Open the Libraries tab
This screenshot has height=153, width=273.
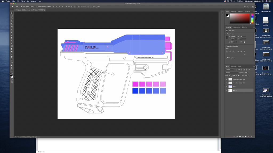point(245,27)
